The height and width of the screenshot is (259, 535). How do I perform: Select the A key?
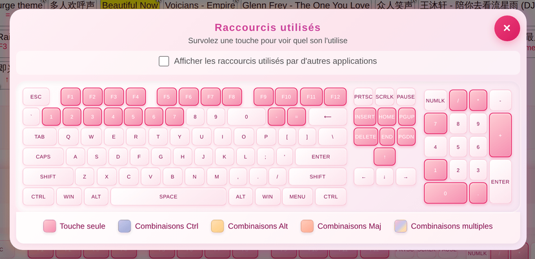76,157
